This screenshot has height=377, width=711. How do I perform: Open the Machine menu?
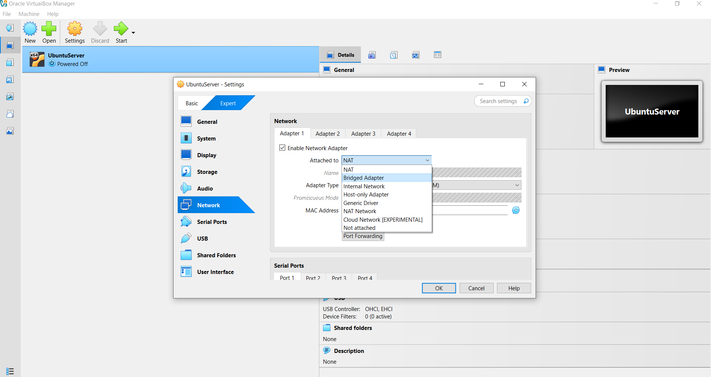29,14
